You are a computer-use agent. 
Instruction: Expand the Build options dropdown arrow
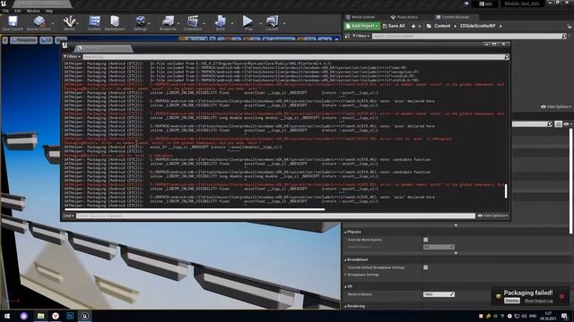click(x=232, y=23)
